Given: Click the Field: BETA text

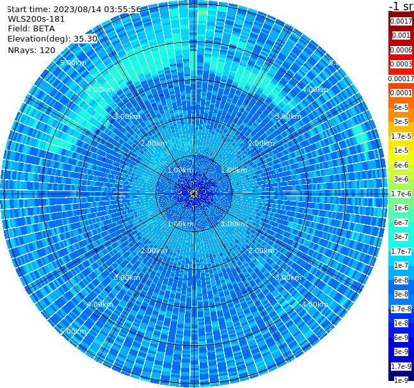Looking at the screenshot, I should 31,29.
